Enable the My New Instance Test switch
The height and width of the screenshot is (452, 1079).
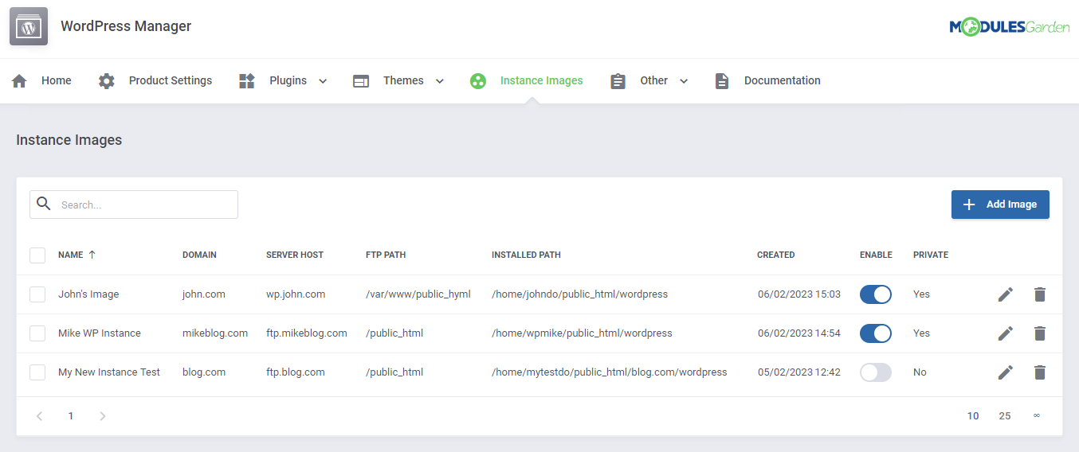pos(875,372)
